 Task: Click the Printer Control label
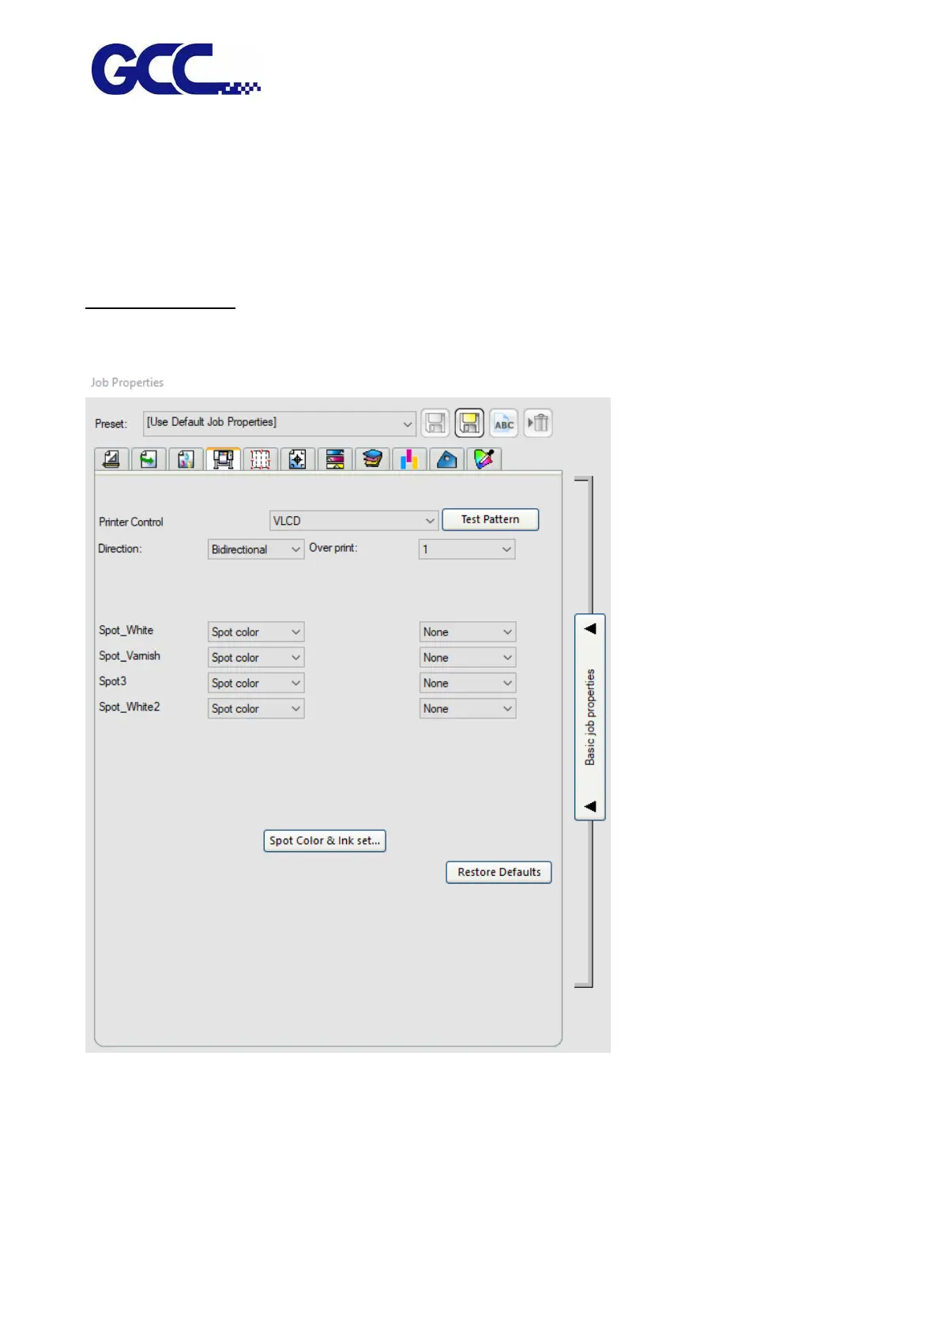point(131,522)
